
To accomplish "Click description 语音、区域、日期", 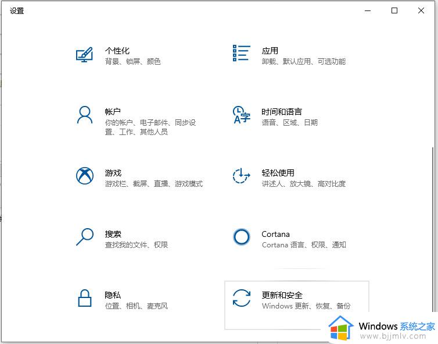I will tap(290, 122).
